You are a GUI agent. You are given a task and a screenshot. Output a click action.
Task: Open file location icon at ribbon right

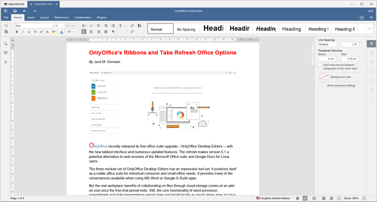point(362,17)
